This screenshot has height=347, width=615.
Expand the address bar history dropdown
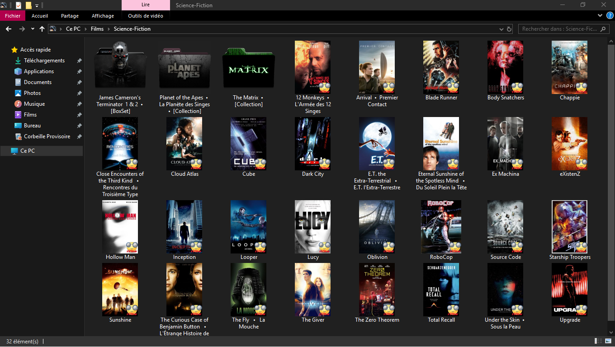point(501,29)
